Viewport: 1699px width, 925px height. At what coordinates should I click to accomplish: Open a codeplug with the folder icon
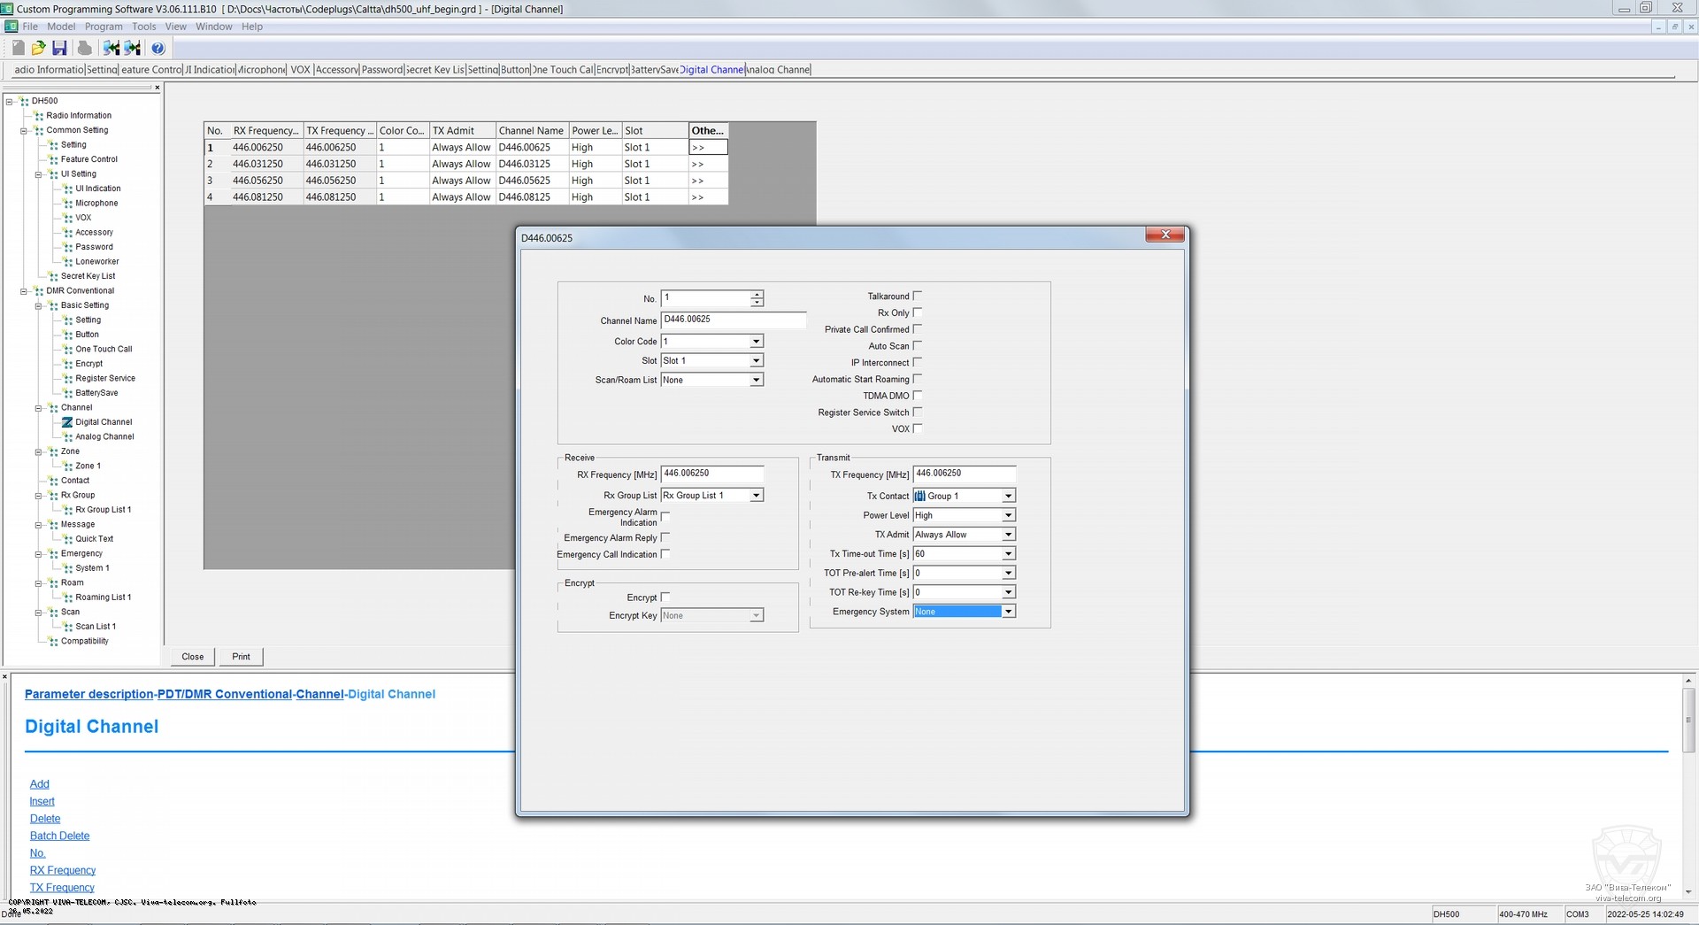coord(38,48)
